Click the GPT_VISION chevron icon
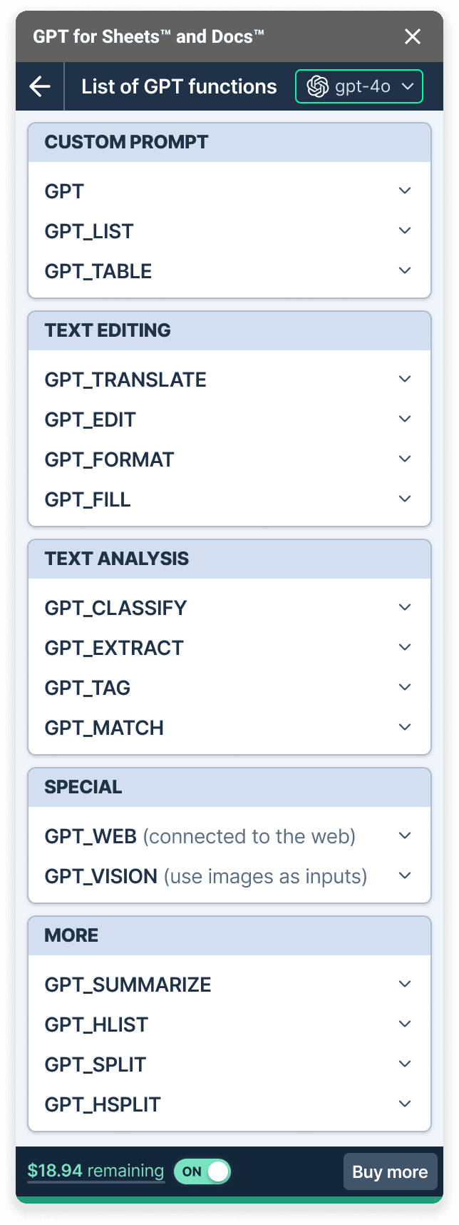The width and height of the screenshot is (459, 1225). (405, 875)
